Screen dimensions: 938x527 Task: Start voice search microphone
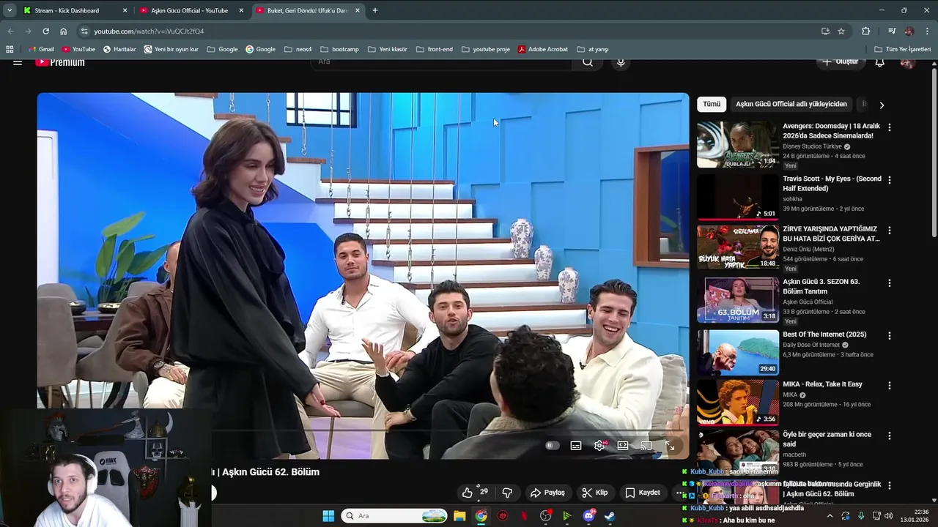click(621, 62)
